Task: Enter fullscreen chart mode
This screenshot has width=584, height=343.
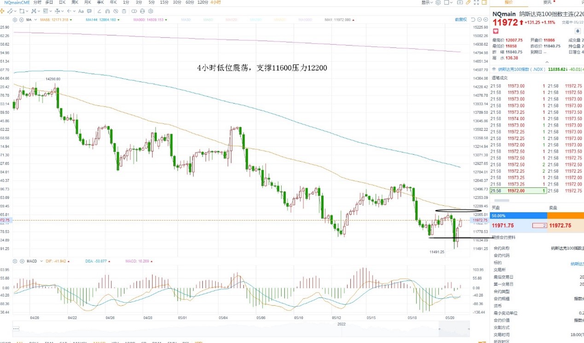Action: point(476,2)
